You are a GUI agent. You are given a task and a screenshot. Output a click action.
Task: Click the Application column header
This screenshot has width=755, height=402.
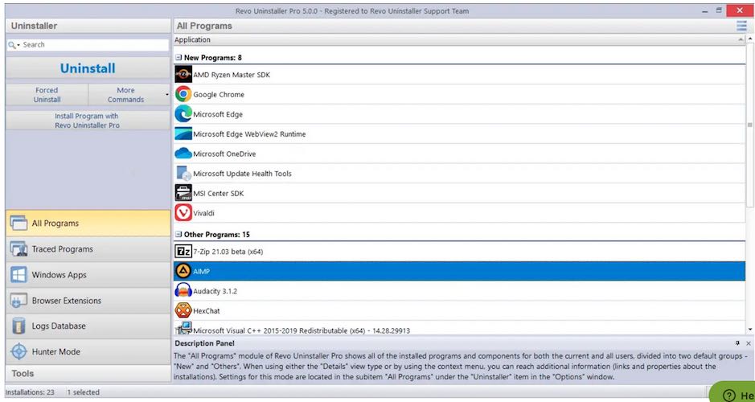pos(459,39)
